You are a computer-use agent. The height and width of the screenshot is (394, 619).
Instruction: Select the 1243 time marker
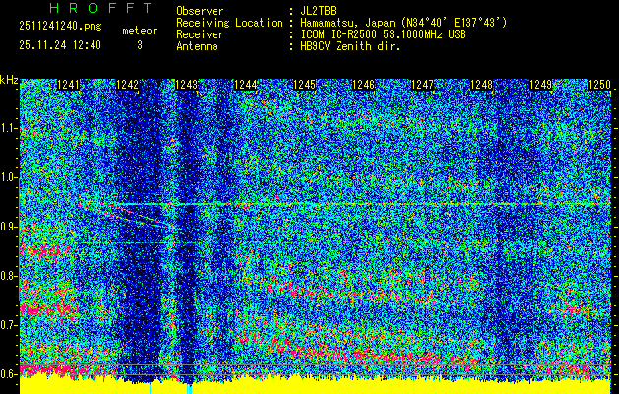[x=186, y=86]
